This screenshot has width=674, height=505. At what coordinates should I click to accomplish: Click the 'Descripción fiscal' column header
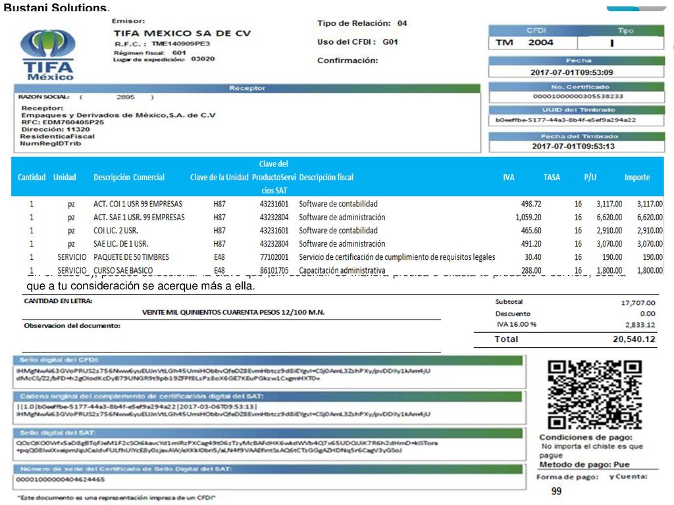click(x=326, y=178)
